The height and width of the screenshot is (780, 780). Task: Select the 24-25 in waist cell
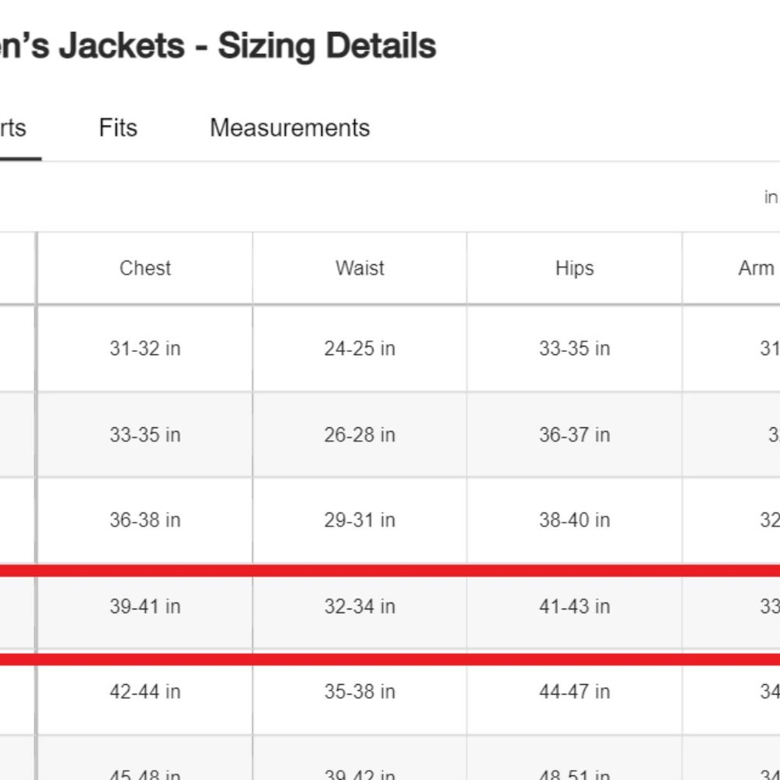coord(360,349)
